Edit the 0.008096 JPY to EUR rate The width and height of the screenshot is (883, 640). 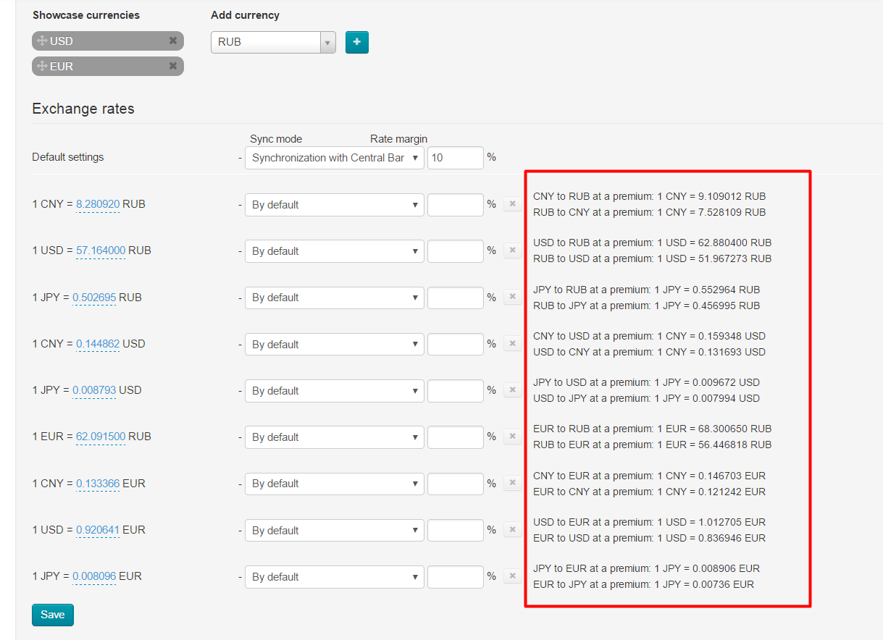[x=94, y=577]
